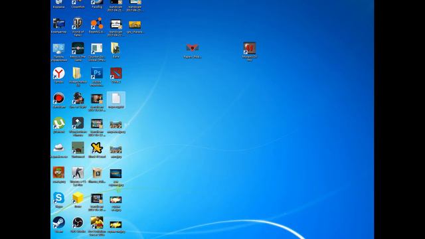Launch Adobe Photoshop shortcut
Viewport: 425px width, 239px height.
click(x=97, y=74)
